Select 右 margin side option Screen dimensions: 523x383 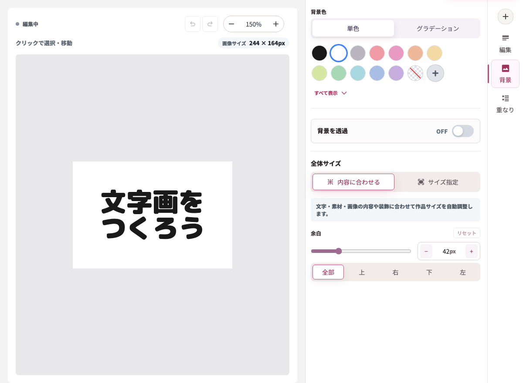coord(395,272)
